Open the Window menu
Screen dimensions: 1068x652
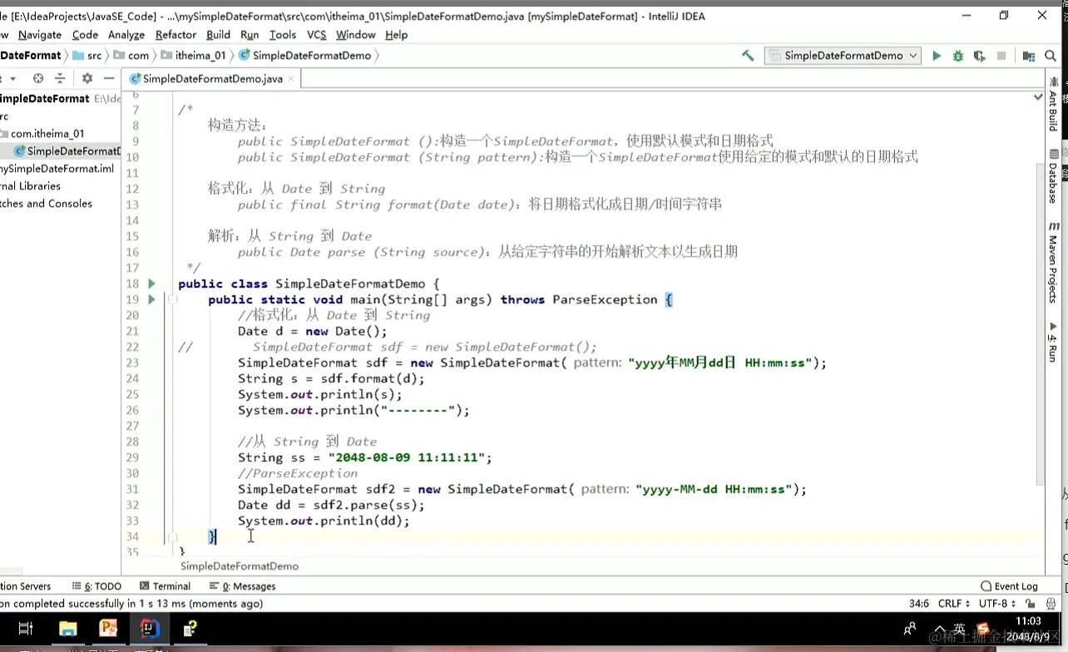(356, 34)
